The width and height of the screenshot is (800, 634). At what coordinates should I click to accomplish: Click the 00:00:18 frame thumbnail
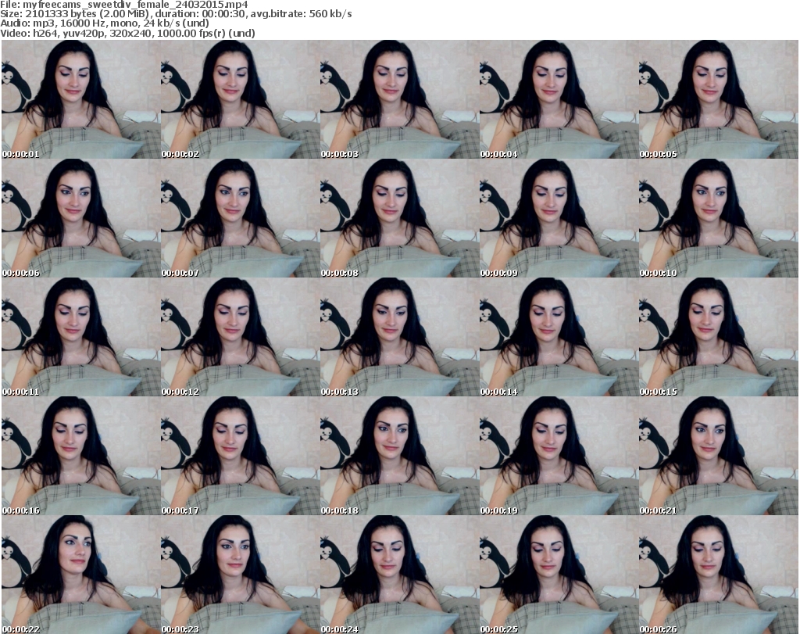(x=399, y=456)
